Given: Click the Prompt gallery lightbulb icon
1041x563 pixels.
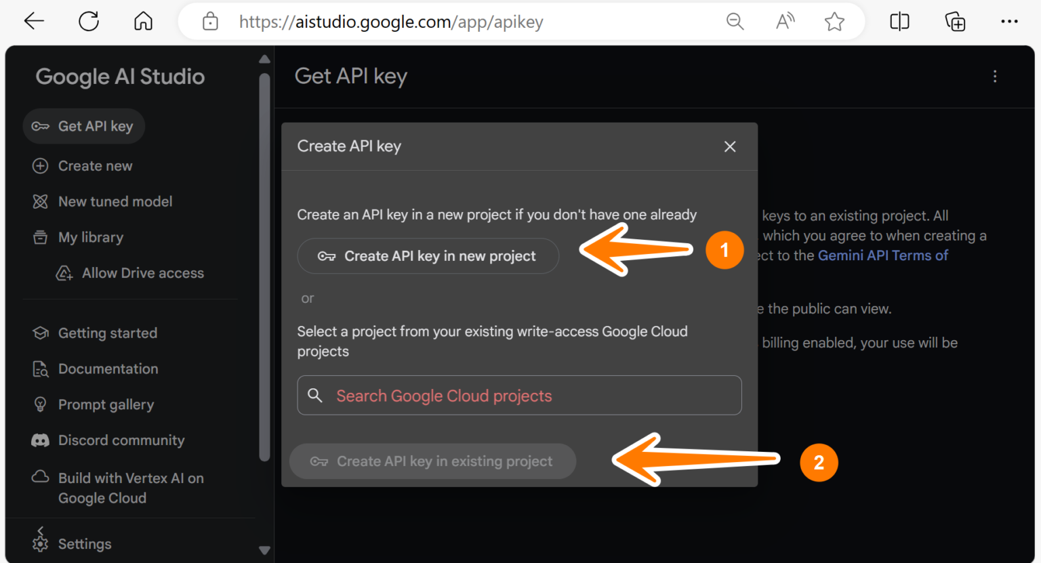Looking at the screenshot, I should 40,404.
